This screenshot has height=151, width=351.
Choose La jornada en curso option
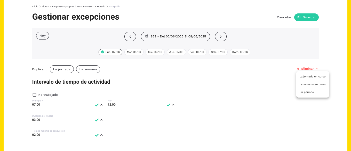point(313,77)
